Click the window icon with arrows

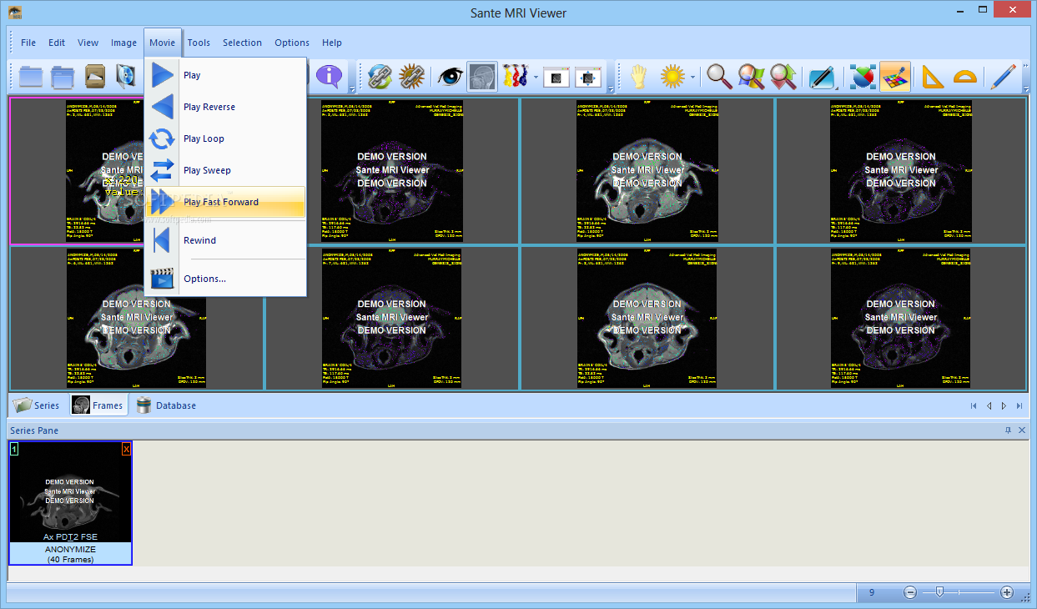pos(588,77)
